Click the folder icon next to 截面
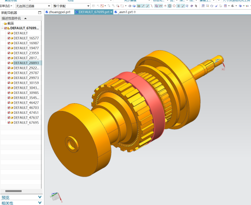The image size is (251, 205). coord(5,23)
